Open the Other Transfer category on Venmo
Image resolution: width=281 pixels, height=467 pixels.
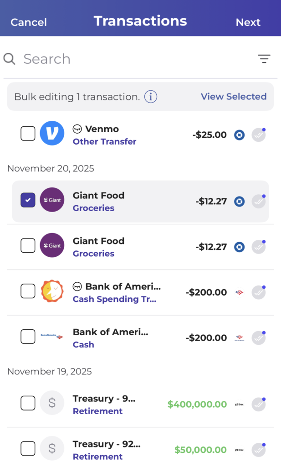pos(104,141)
